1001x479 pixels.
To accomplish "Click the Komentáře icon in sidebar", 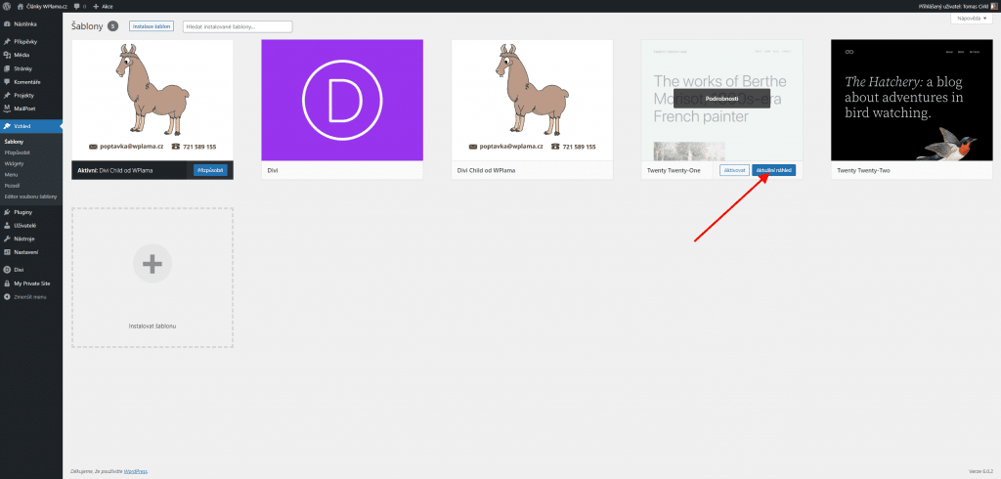I will [x=7, y=82].
